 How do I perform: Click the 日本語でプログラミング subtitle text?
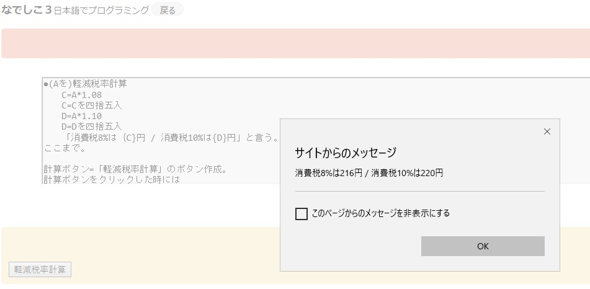coord(101,11)
